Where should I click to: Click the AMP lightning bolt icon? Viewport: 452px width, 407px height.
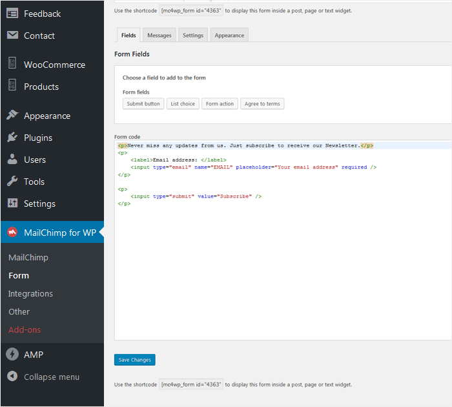click(x=12, y=354)
